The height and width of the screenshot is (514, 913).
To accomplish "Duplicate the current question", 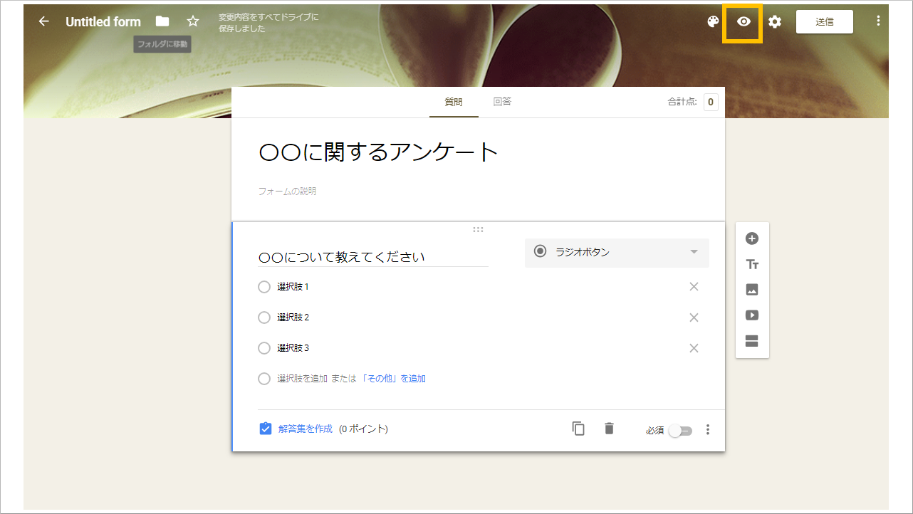I will (x=578, y=429).
